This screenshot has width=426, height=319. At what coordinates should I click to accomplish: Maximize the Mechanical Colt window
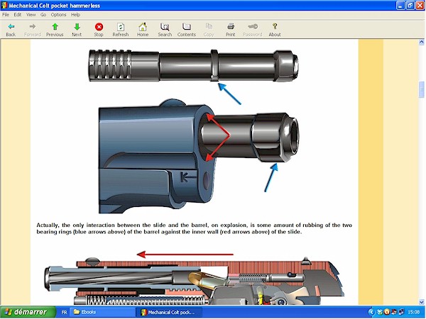tap(410, 6)
